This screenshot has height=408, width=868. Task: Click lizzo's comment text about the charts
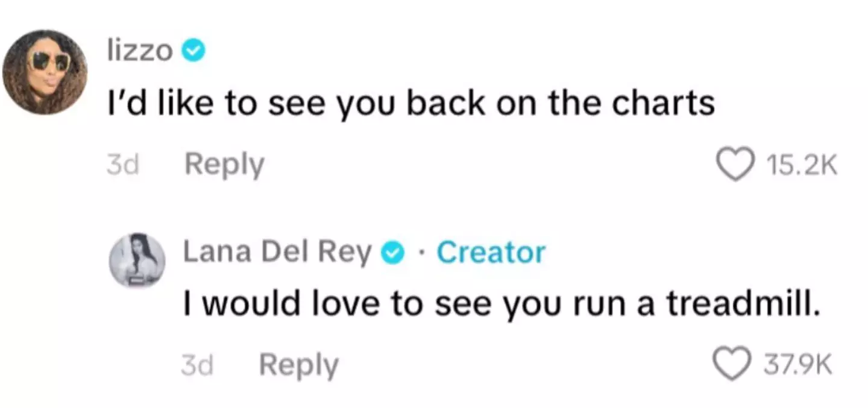(410, 105)
